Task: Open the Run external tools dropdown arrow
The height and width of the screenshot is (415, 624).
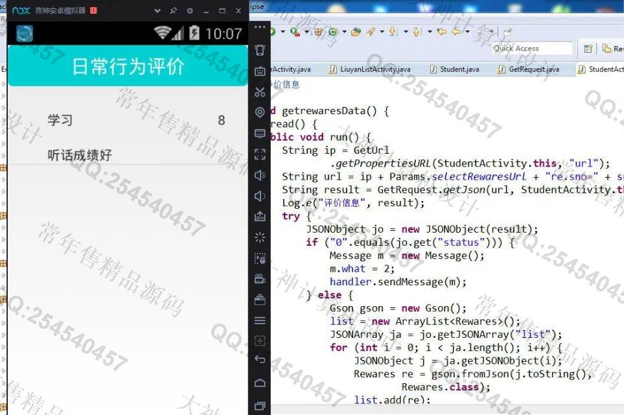Action: tap(306, 32)
